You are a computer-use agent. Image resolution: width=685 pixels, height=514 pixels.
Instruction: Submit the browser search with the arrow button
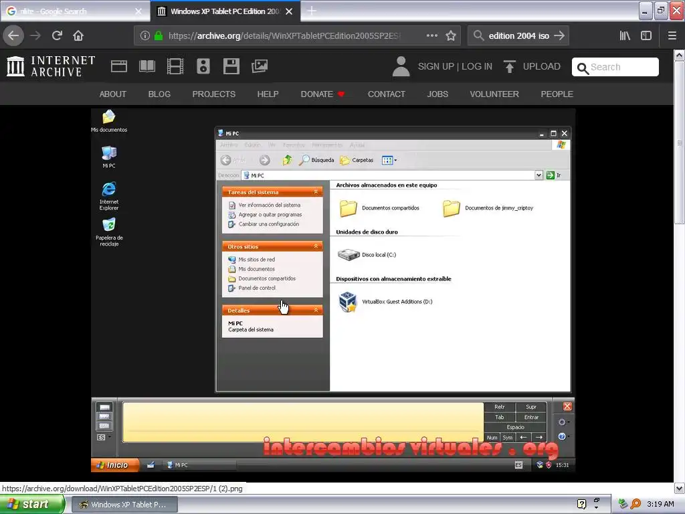(559, 35)
